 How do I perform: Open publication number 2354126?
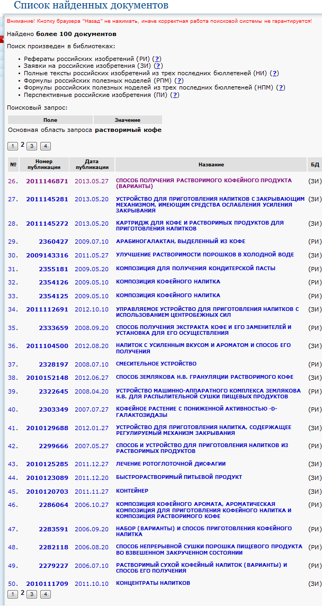pos(53,282)
